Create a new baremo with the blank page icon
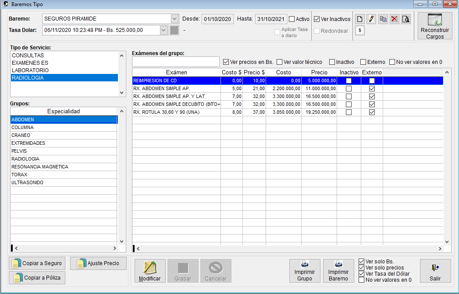This screenshot has height=294, width=459. (360, 19)
